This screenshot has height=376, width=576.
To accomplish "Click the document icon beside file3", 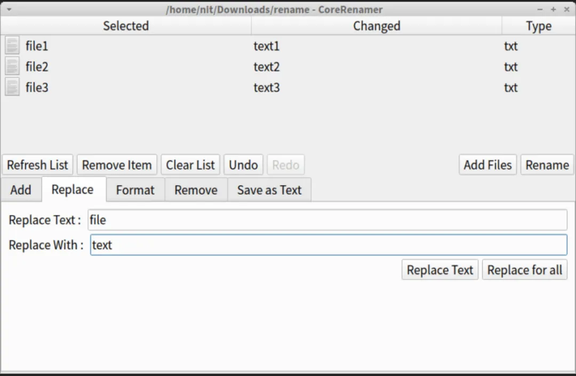I will click(12, 86).
